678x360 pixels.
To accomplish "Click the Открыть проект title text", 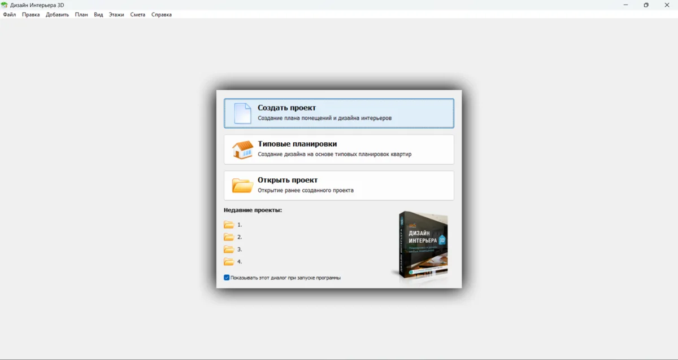I will [x=288, y=180].
